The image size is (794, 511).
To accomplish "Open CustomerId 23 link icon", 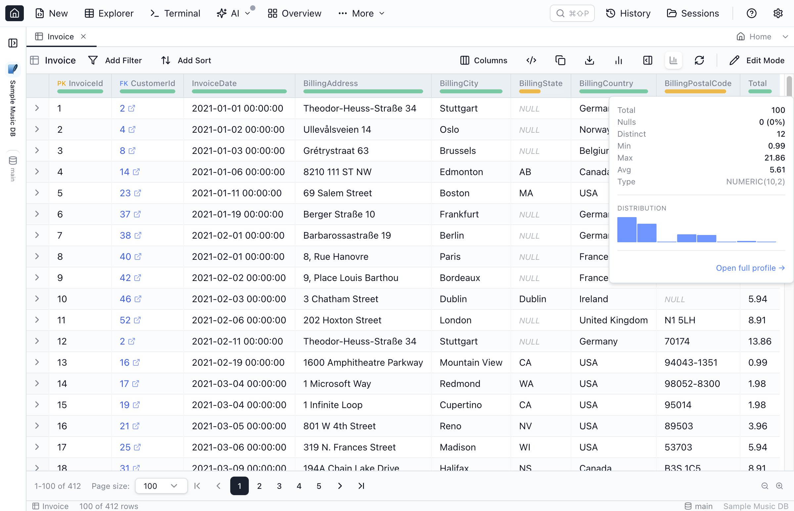I will point(138,193).
